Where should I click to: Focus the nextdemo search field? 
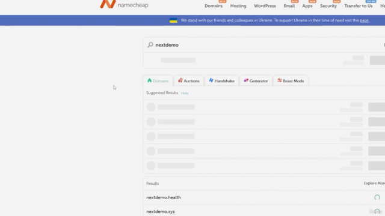point(264,45)
